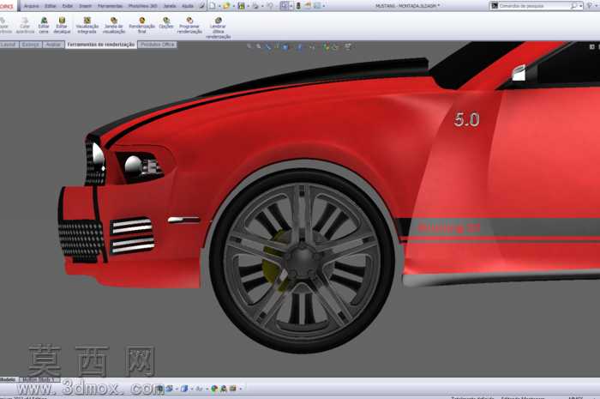Screen dimensions: 600x399
Task: Expand the search box dropdown arrow
Action: (580, 6)
